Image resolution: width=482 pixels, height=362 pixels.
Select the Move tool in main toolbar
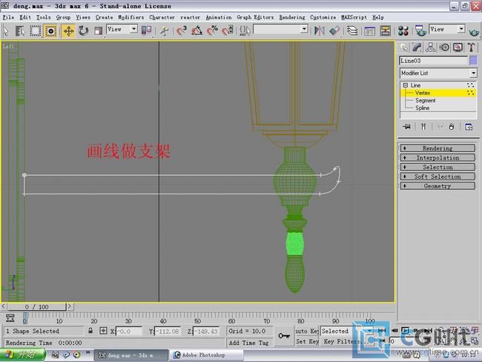click(68, 30)
